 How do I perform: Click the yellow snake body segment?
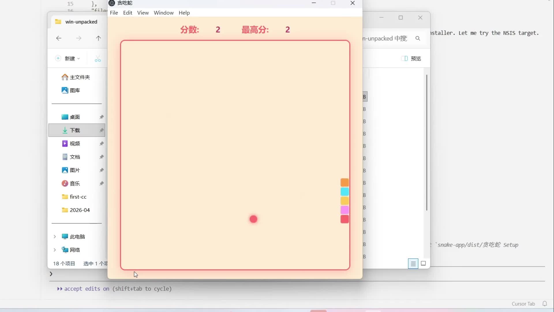click(x=345, y=201)
